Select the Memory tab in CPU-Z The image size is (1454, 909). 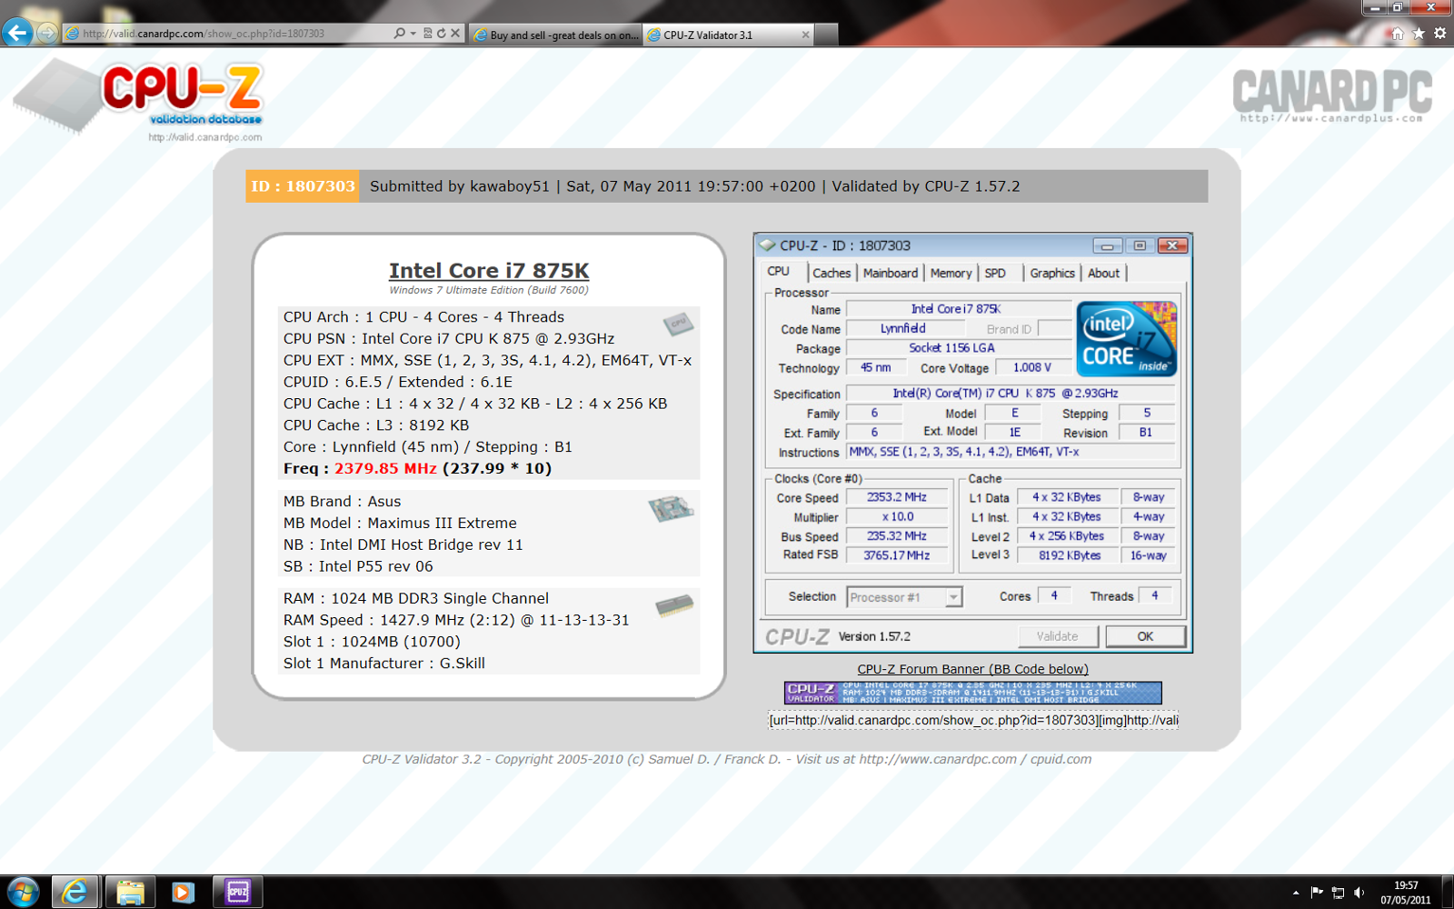tap(951, 273)
